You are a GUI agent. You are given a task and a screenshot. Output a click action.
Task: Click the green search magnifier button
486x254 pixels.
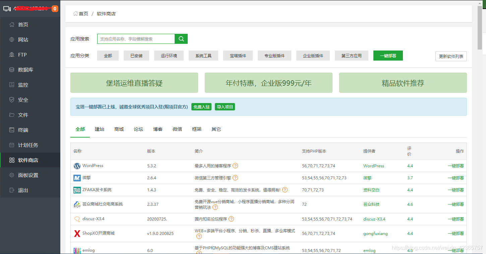point(181,39)
